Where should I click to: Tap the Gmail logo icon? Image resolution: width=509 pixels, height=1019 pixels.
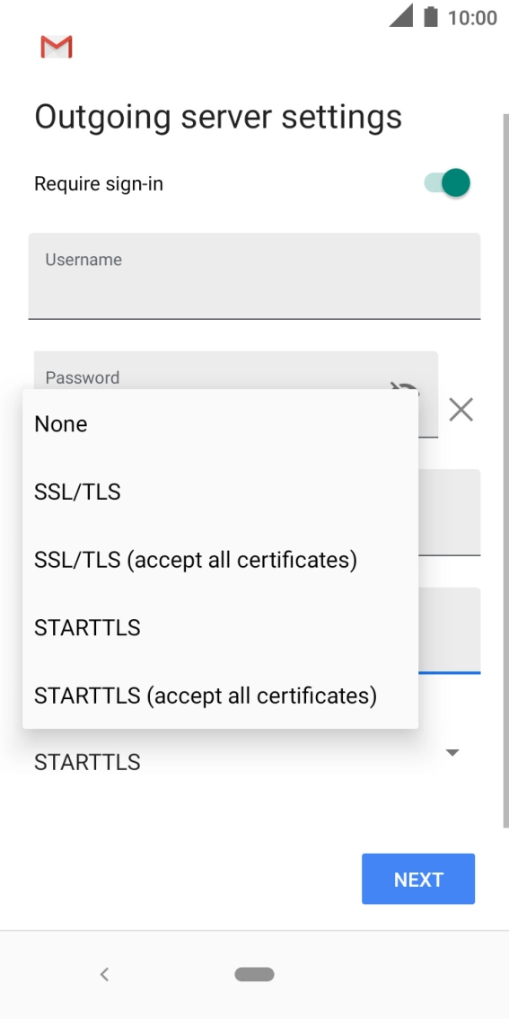(x=57, y=48)
